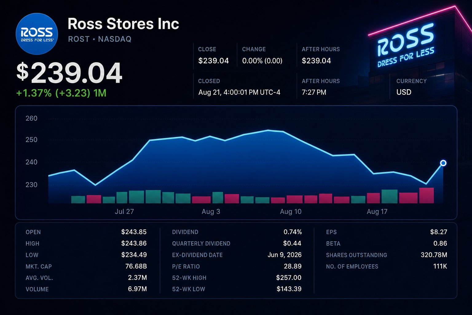Click the Aug 17 date label
Image resolution: width=472 pixels, height=315 pixels.
377,212
